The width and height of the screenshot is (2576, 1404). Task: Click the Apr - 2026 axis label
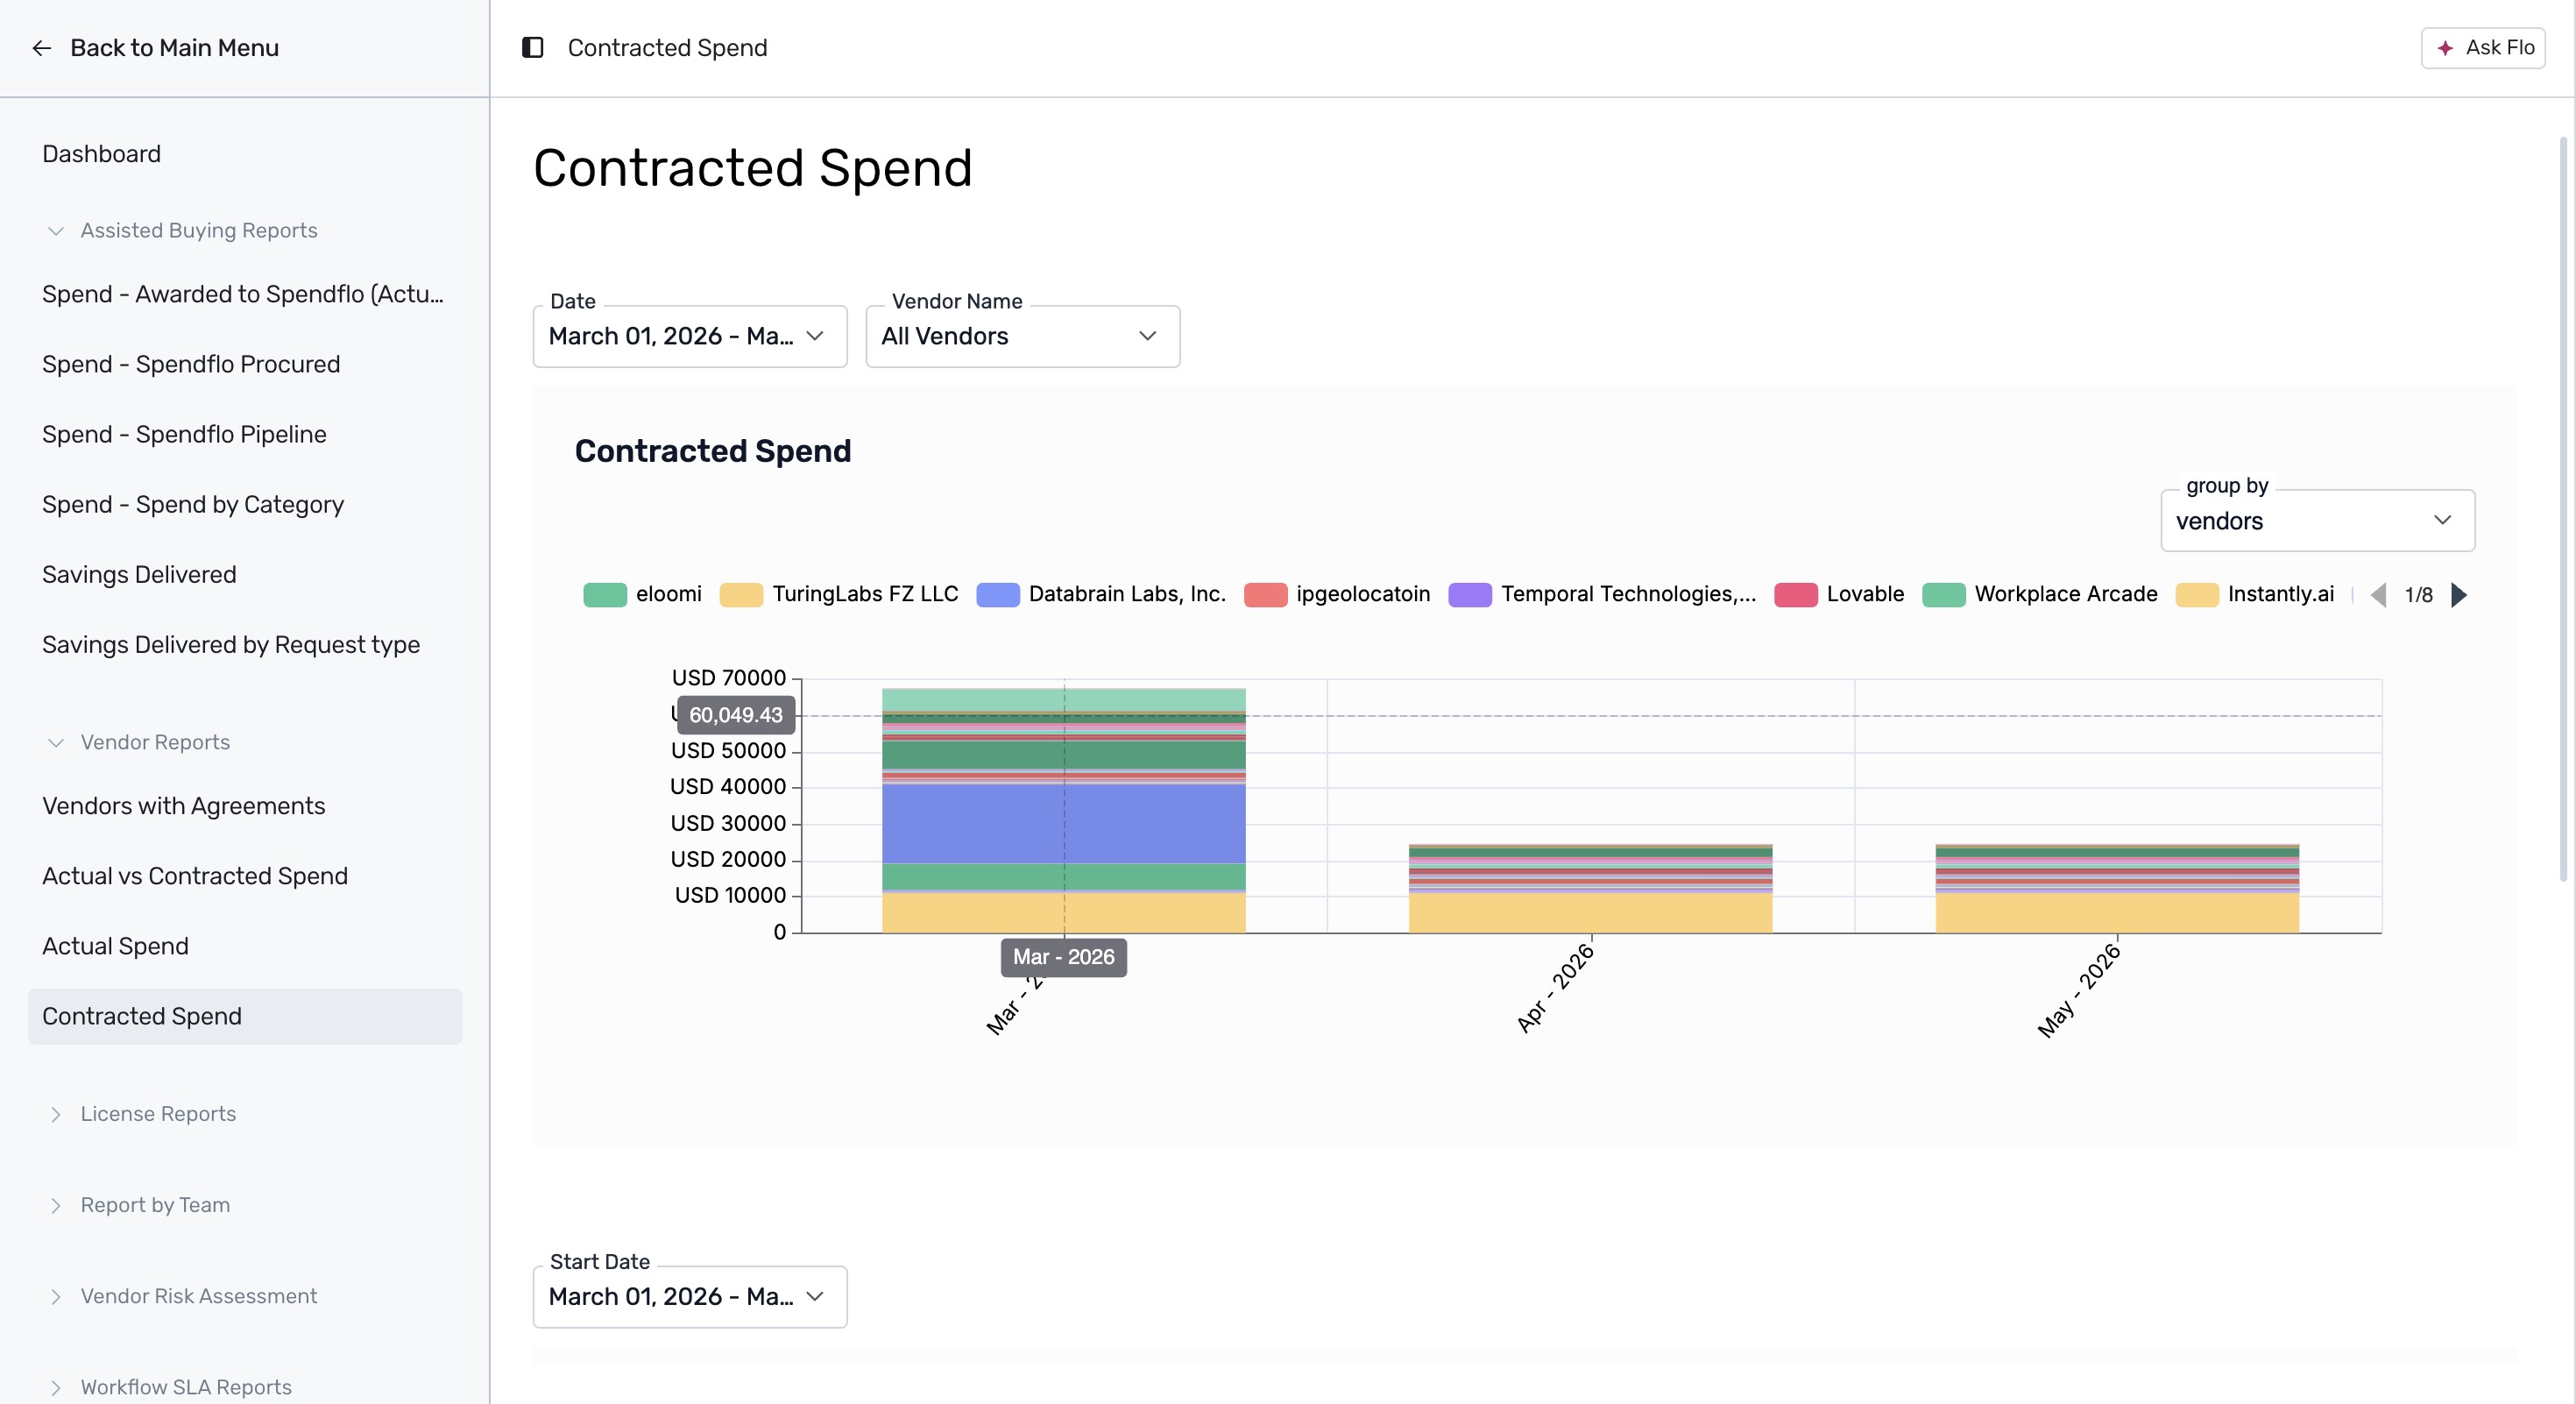[1555, 988]
